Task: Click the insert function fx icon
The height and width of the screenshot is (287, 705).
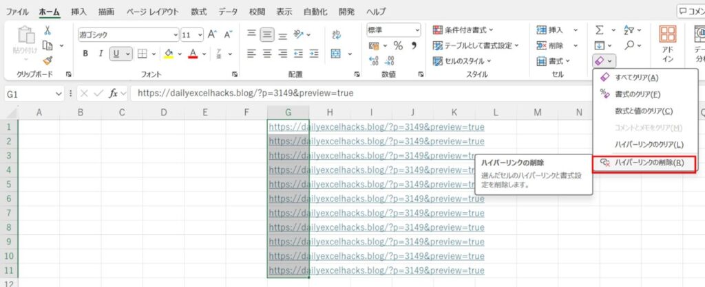Action: click(x=114, y=93)
